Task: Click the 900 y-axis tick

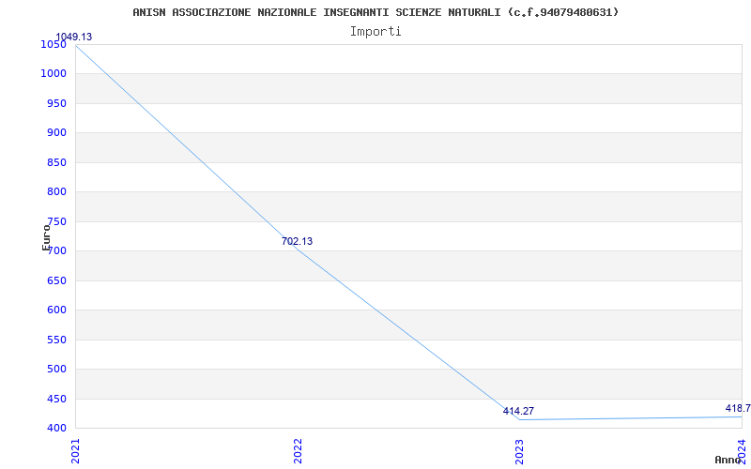Action: 56,133
